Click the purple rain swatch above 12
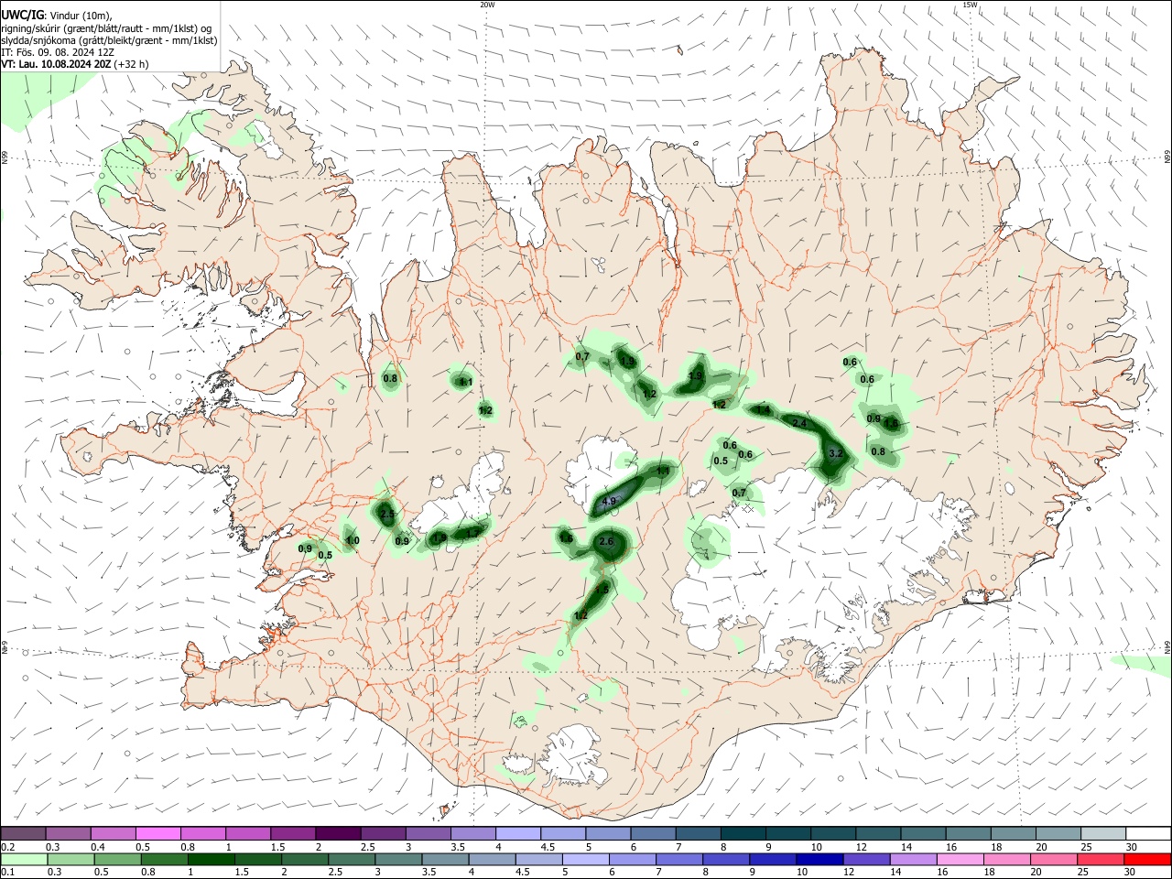This screenshot has width=1172, height=879. [x=865, y=859]
